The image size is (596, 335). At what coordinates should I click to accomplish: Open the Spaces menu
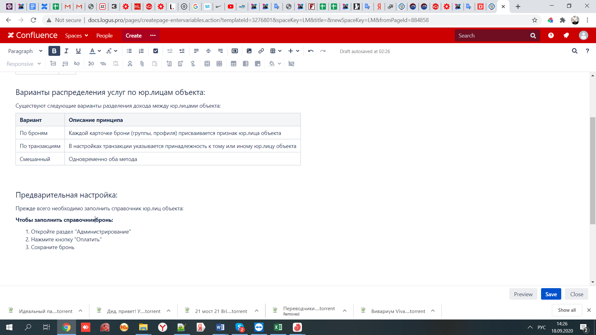[x=76, y=35]
